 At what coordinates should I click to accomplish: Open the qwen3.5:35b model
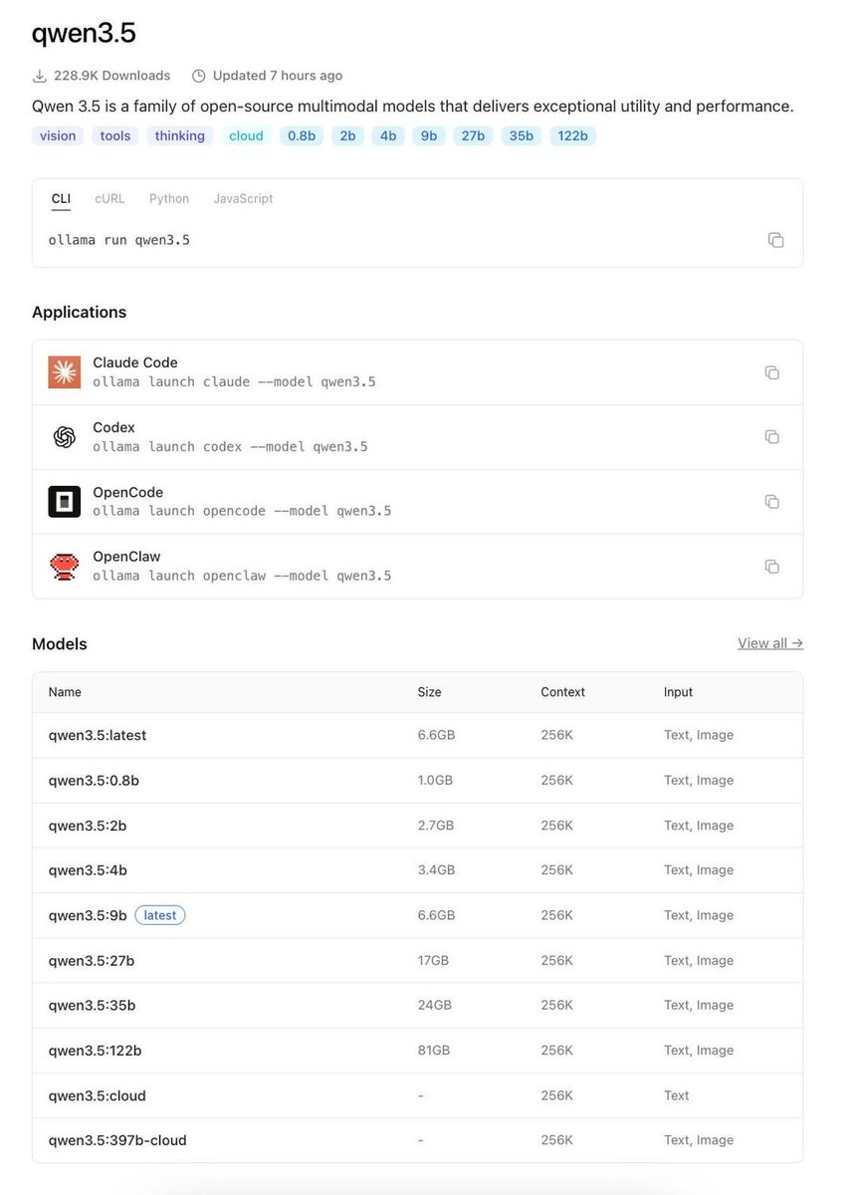pos(92,1006)
